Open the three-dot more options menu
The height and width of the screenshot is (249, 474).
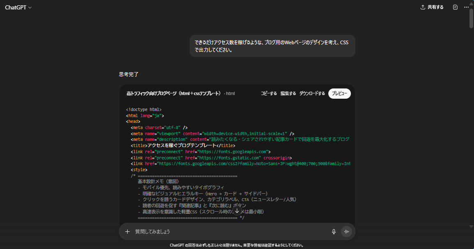click(x=466, y=7)
